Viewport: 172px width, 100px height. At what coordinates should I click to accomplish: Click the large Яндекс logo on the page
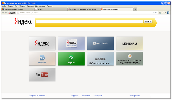click(x=23, y=21)
